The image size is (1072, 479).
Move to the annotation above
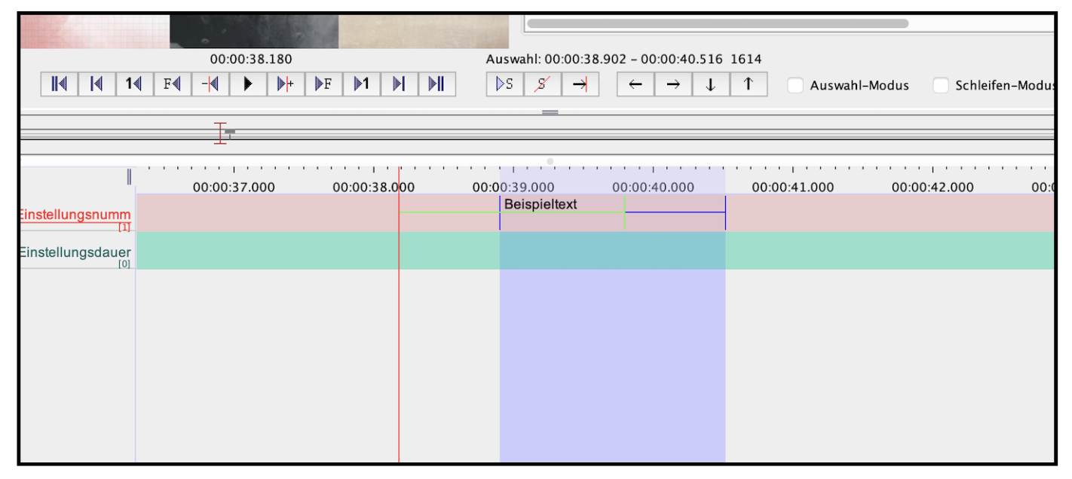749,84
